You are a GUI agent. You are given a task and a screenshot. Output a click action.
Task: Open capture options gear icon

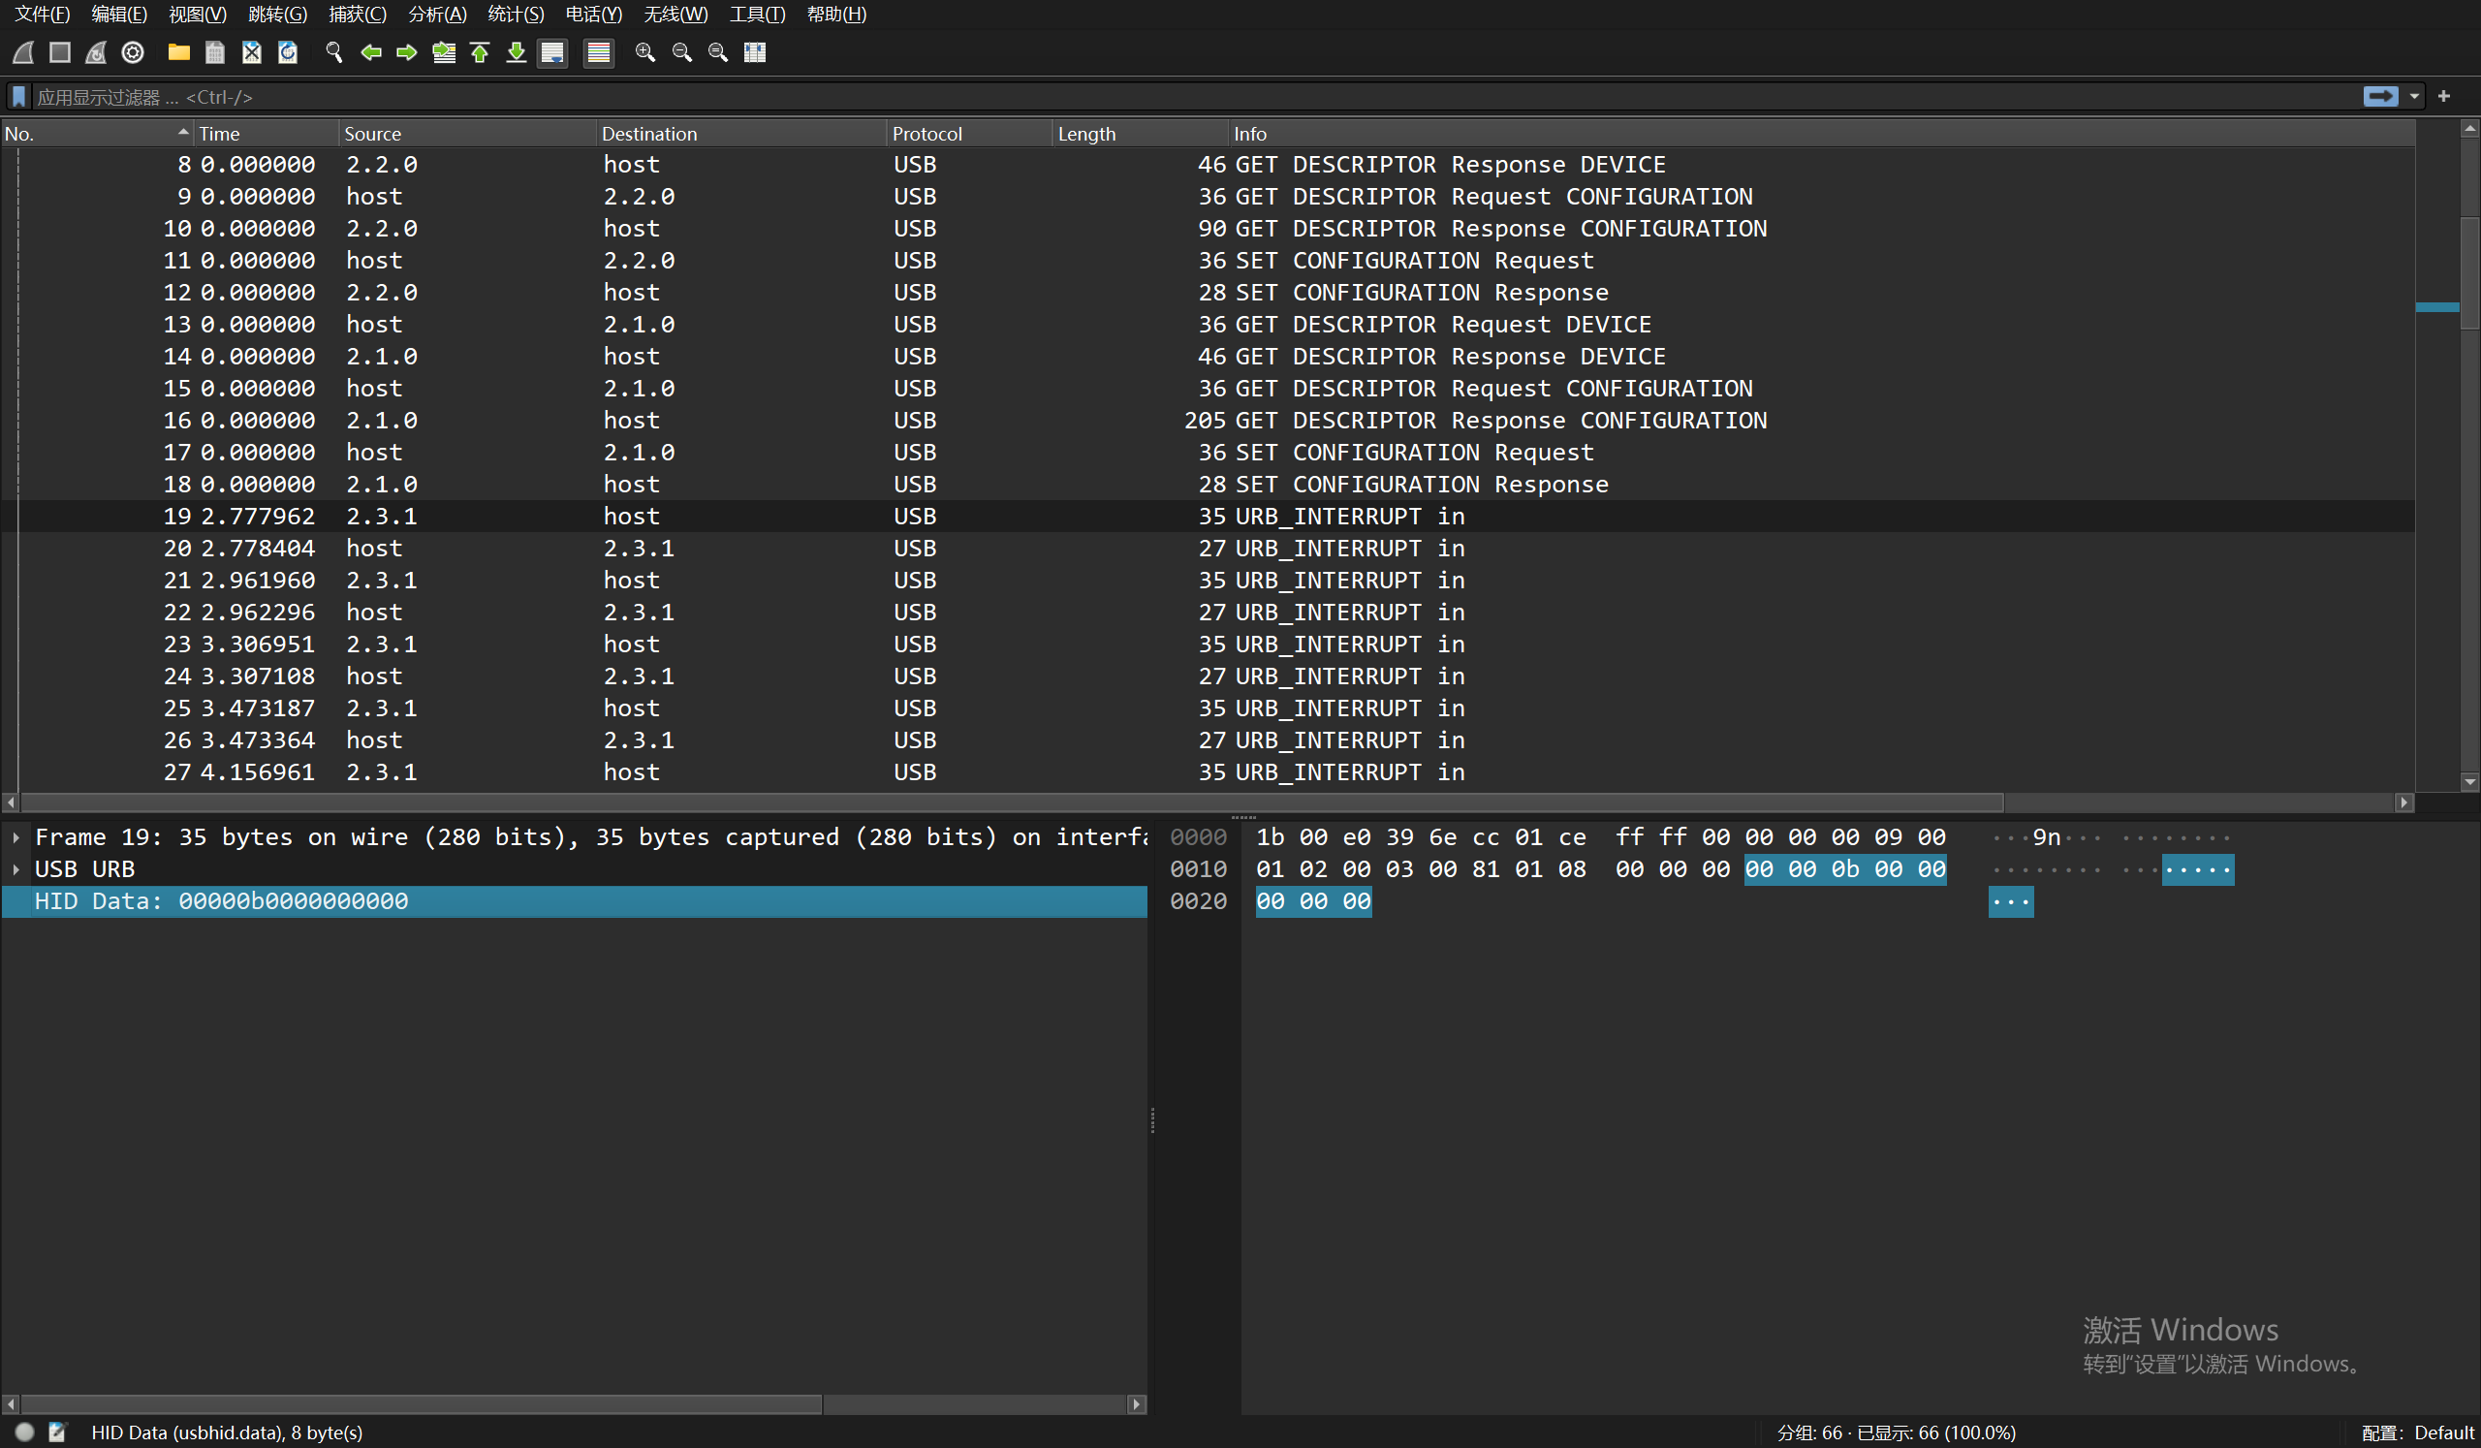coord(133,52)
